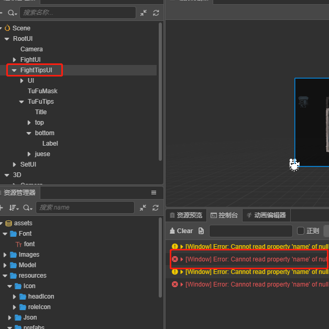Open the asset search type dropdown
This screenshot has height=329, width=329.
click(28, 208)
